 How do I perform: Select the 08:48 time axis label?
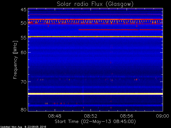[x=55, y=116]
